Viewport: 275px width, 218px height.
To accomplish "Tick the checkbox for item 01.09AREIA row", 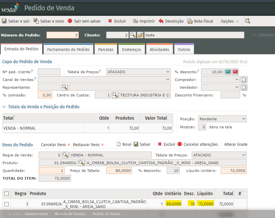I will [7, 204].
